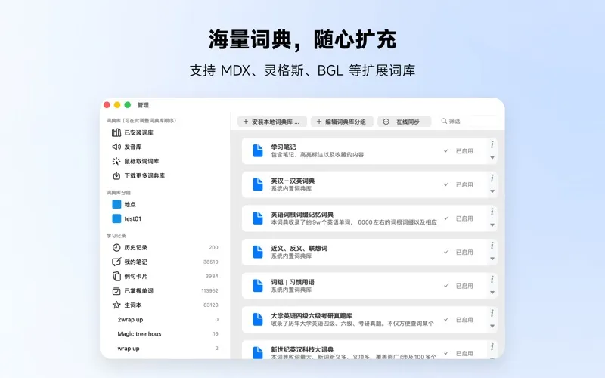
Task: Expand dropdown arrow on 大学英语四级六级考研真题库 row
Action: click(x=492, y=326)
